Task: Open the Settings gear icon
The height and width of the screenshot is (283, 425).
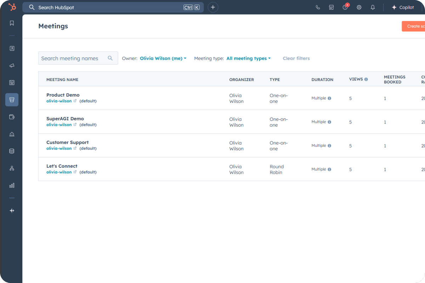Action: point(359,7)
